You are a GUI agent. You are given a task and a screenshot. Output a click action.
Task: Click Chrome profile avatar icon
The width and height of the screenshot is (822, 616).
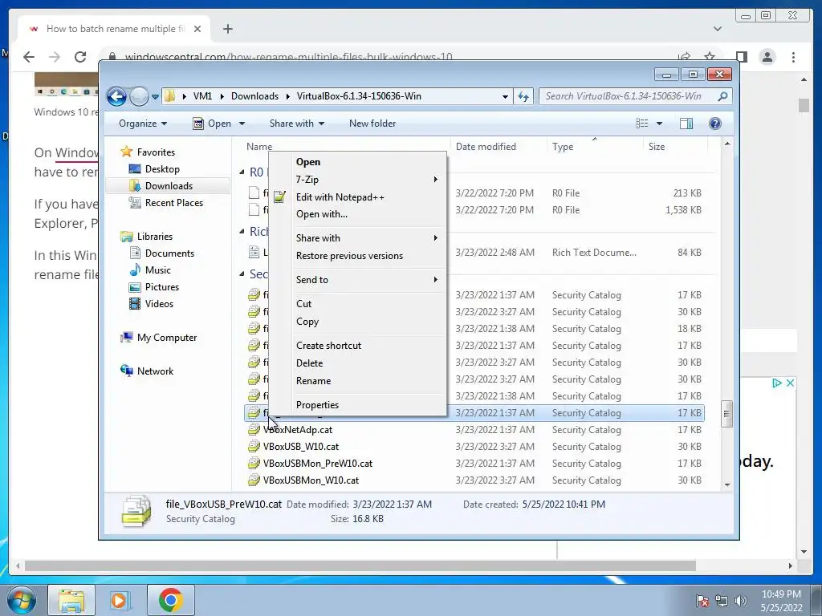coord(767,57)
